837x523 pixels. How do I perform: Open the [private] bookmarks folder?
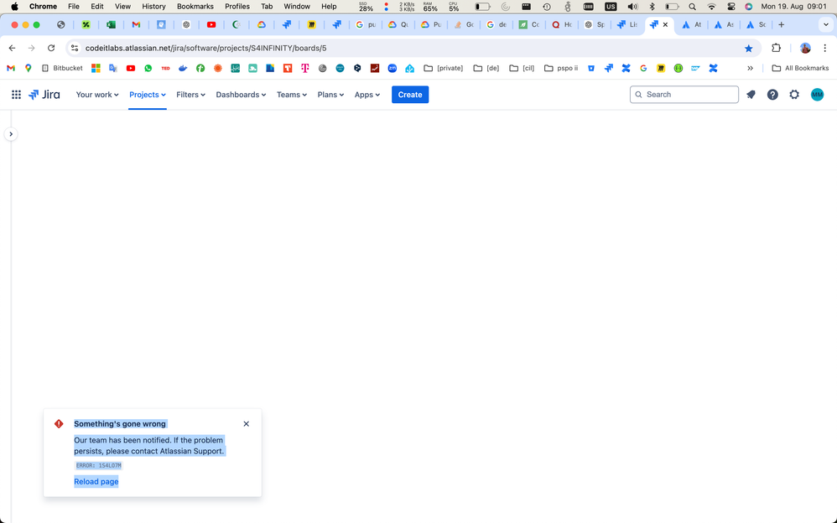click(x=443, y=69)
